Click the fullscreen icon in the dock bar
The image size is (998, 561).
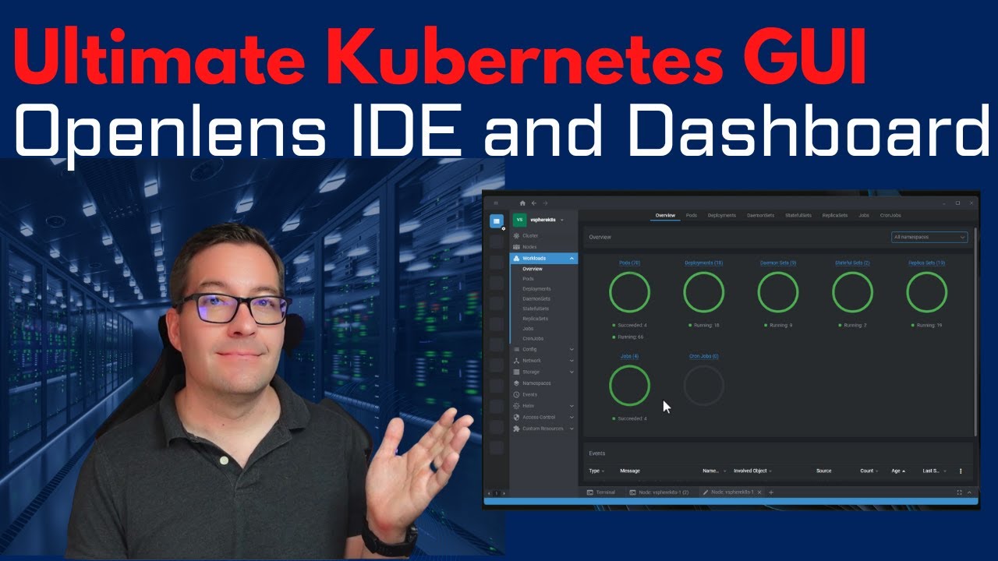coord(959,492)
